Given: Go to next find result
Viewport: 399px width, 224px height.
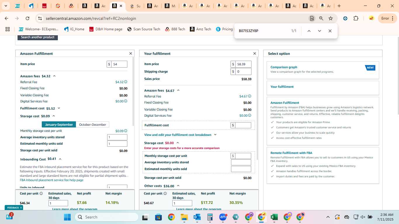Looking at the screenshot, I should point(319,31).
